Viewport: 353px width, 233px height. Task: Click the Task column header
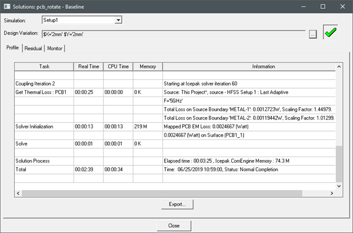pos(44,66)
